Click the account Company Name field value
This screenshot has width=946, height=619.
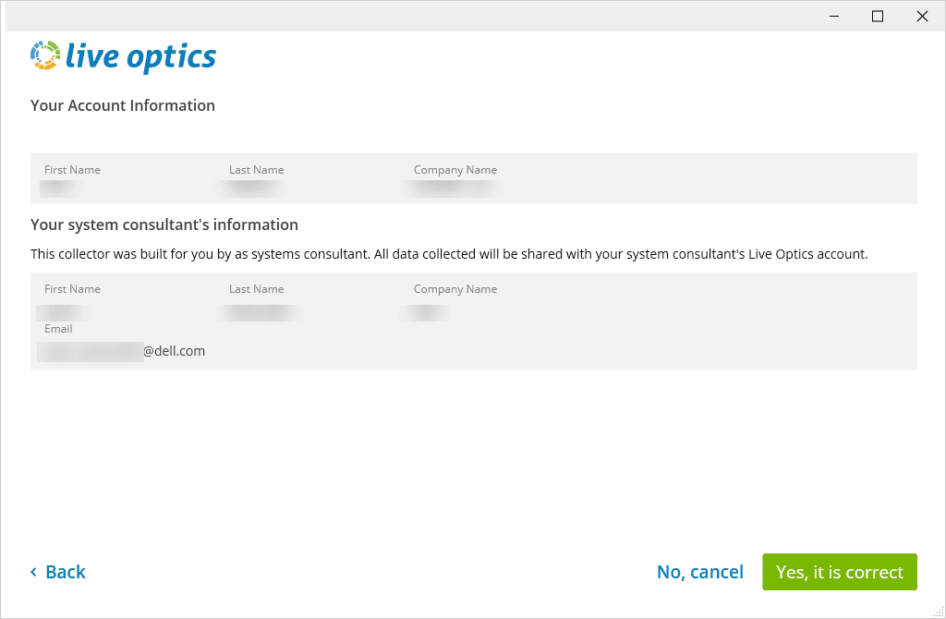click(x=455, y=188)
